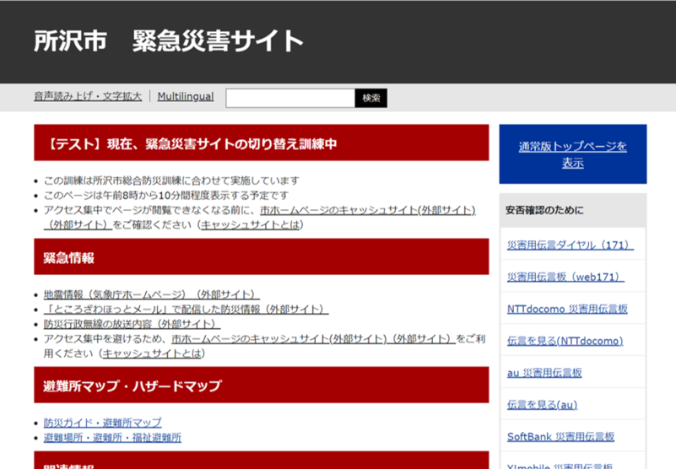Open 音声読み上げ・文字拡大 link
This screenshot has width=676, height=469.
(88, 96)
